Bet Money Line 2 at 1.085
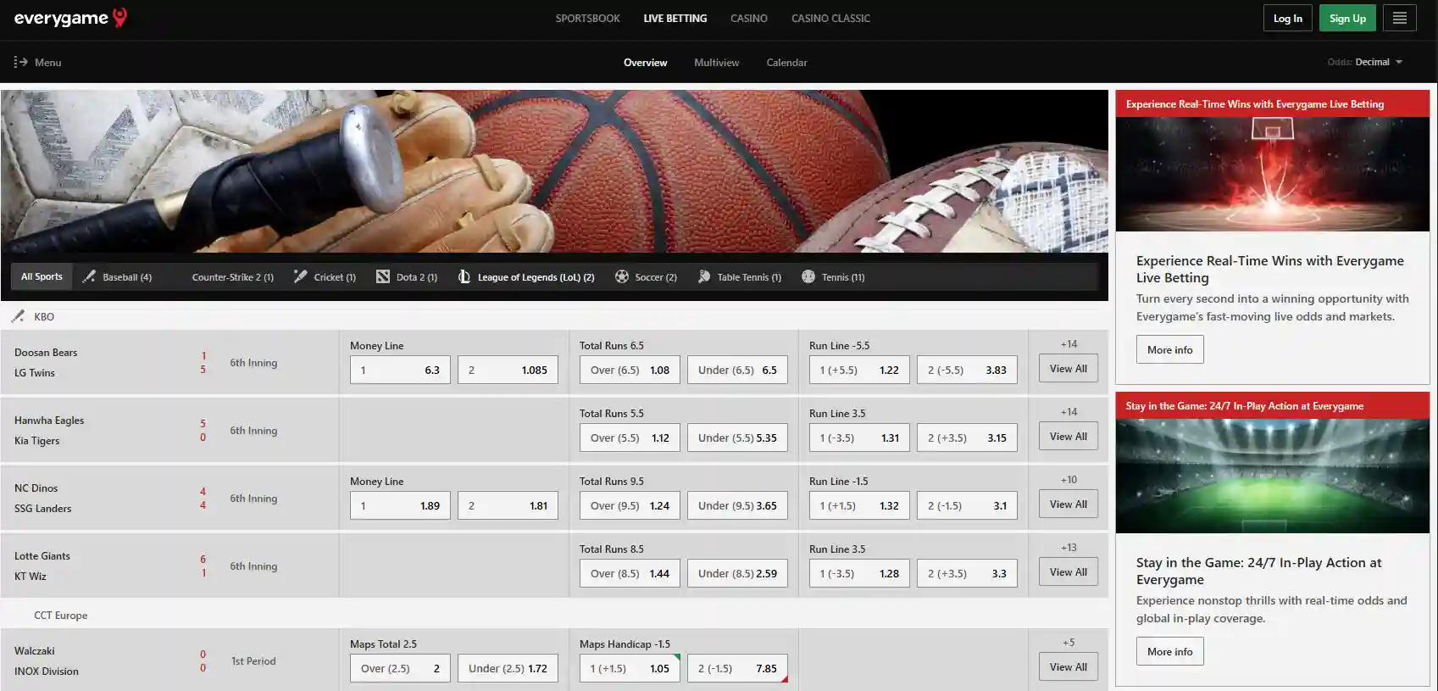The image size is (1438, 691). [x=508, y=370]
